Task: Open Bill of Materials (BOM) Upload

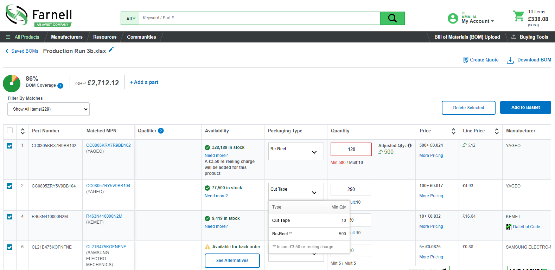Action: click(467, 37)
